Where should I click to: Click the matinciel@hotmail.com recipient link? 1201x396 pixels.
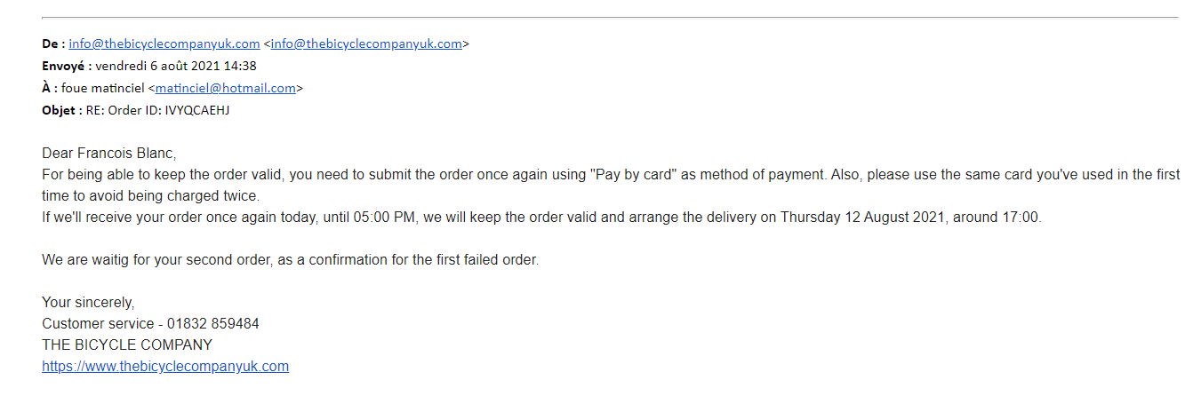[226, 88]
